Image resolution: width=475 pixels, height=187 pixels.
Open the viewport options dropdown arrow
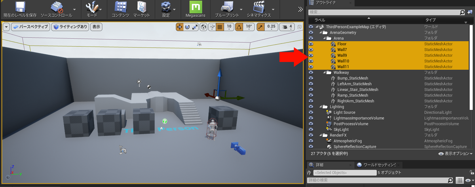click(6, 27)
